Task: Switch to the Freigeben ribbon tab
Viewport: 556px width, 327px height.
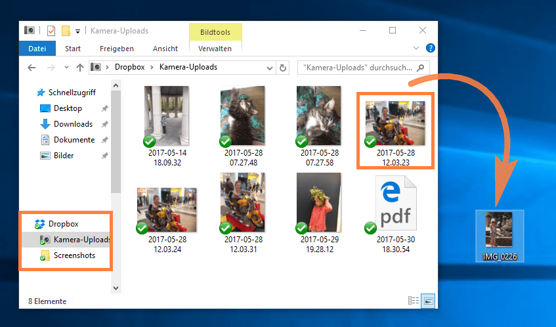Action: 117,49
